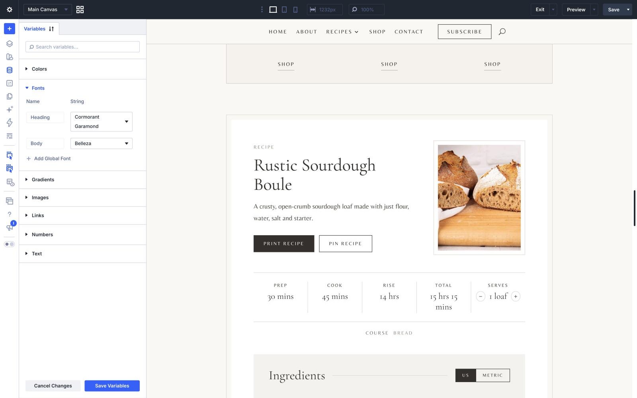Open the Structure layers panel icon
Screen dimensions: 637x398
[10, 44]
